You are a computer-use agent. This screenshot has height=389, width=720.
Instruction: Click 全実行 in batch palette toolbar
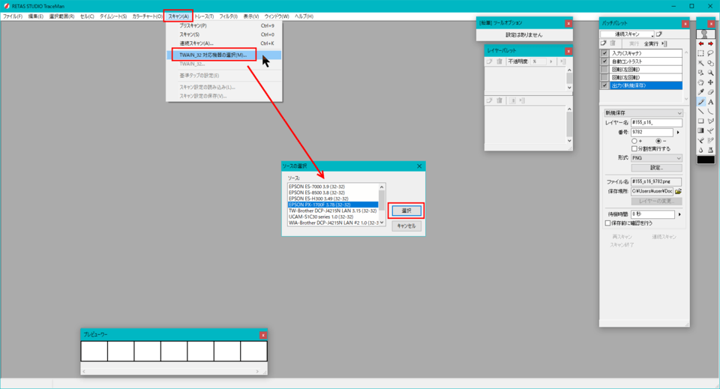point(651,43)
